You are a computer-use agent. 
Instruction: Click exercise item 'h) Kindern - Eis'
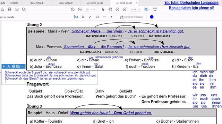click(185, 66)
